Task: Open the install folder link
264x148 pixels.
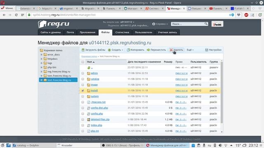Action: point(94,90)
